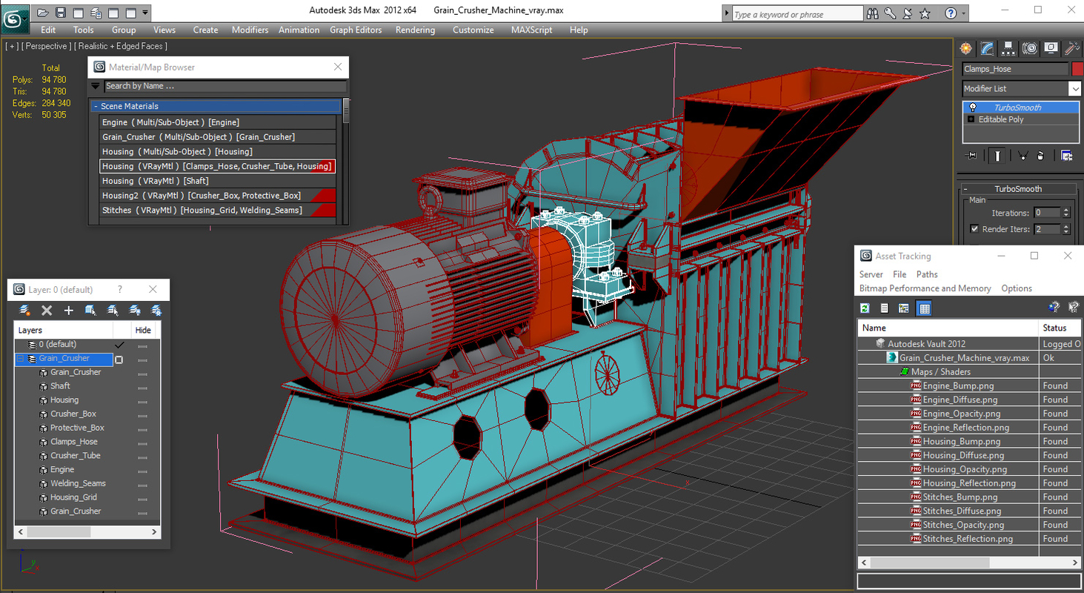This screenshot has height=593, width=1084.
Task: Uncheck Render Iters in TurboSmooth settings
Action: (975, 229)
